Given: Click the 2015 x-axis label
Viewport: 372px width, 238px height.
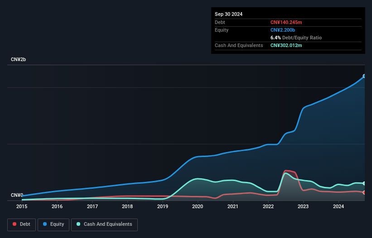Looking at the screenshot, I should pyautogui.click(x=22, y=206).
